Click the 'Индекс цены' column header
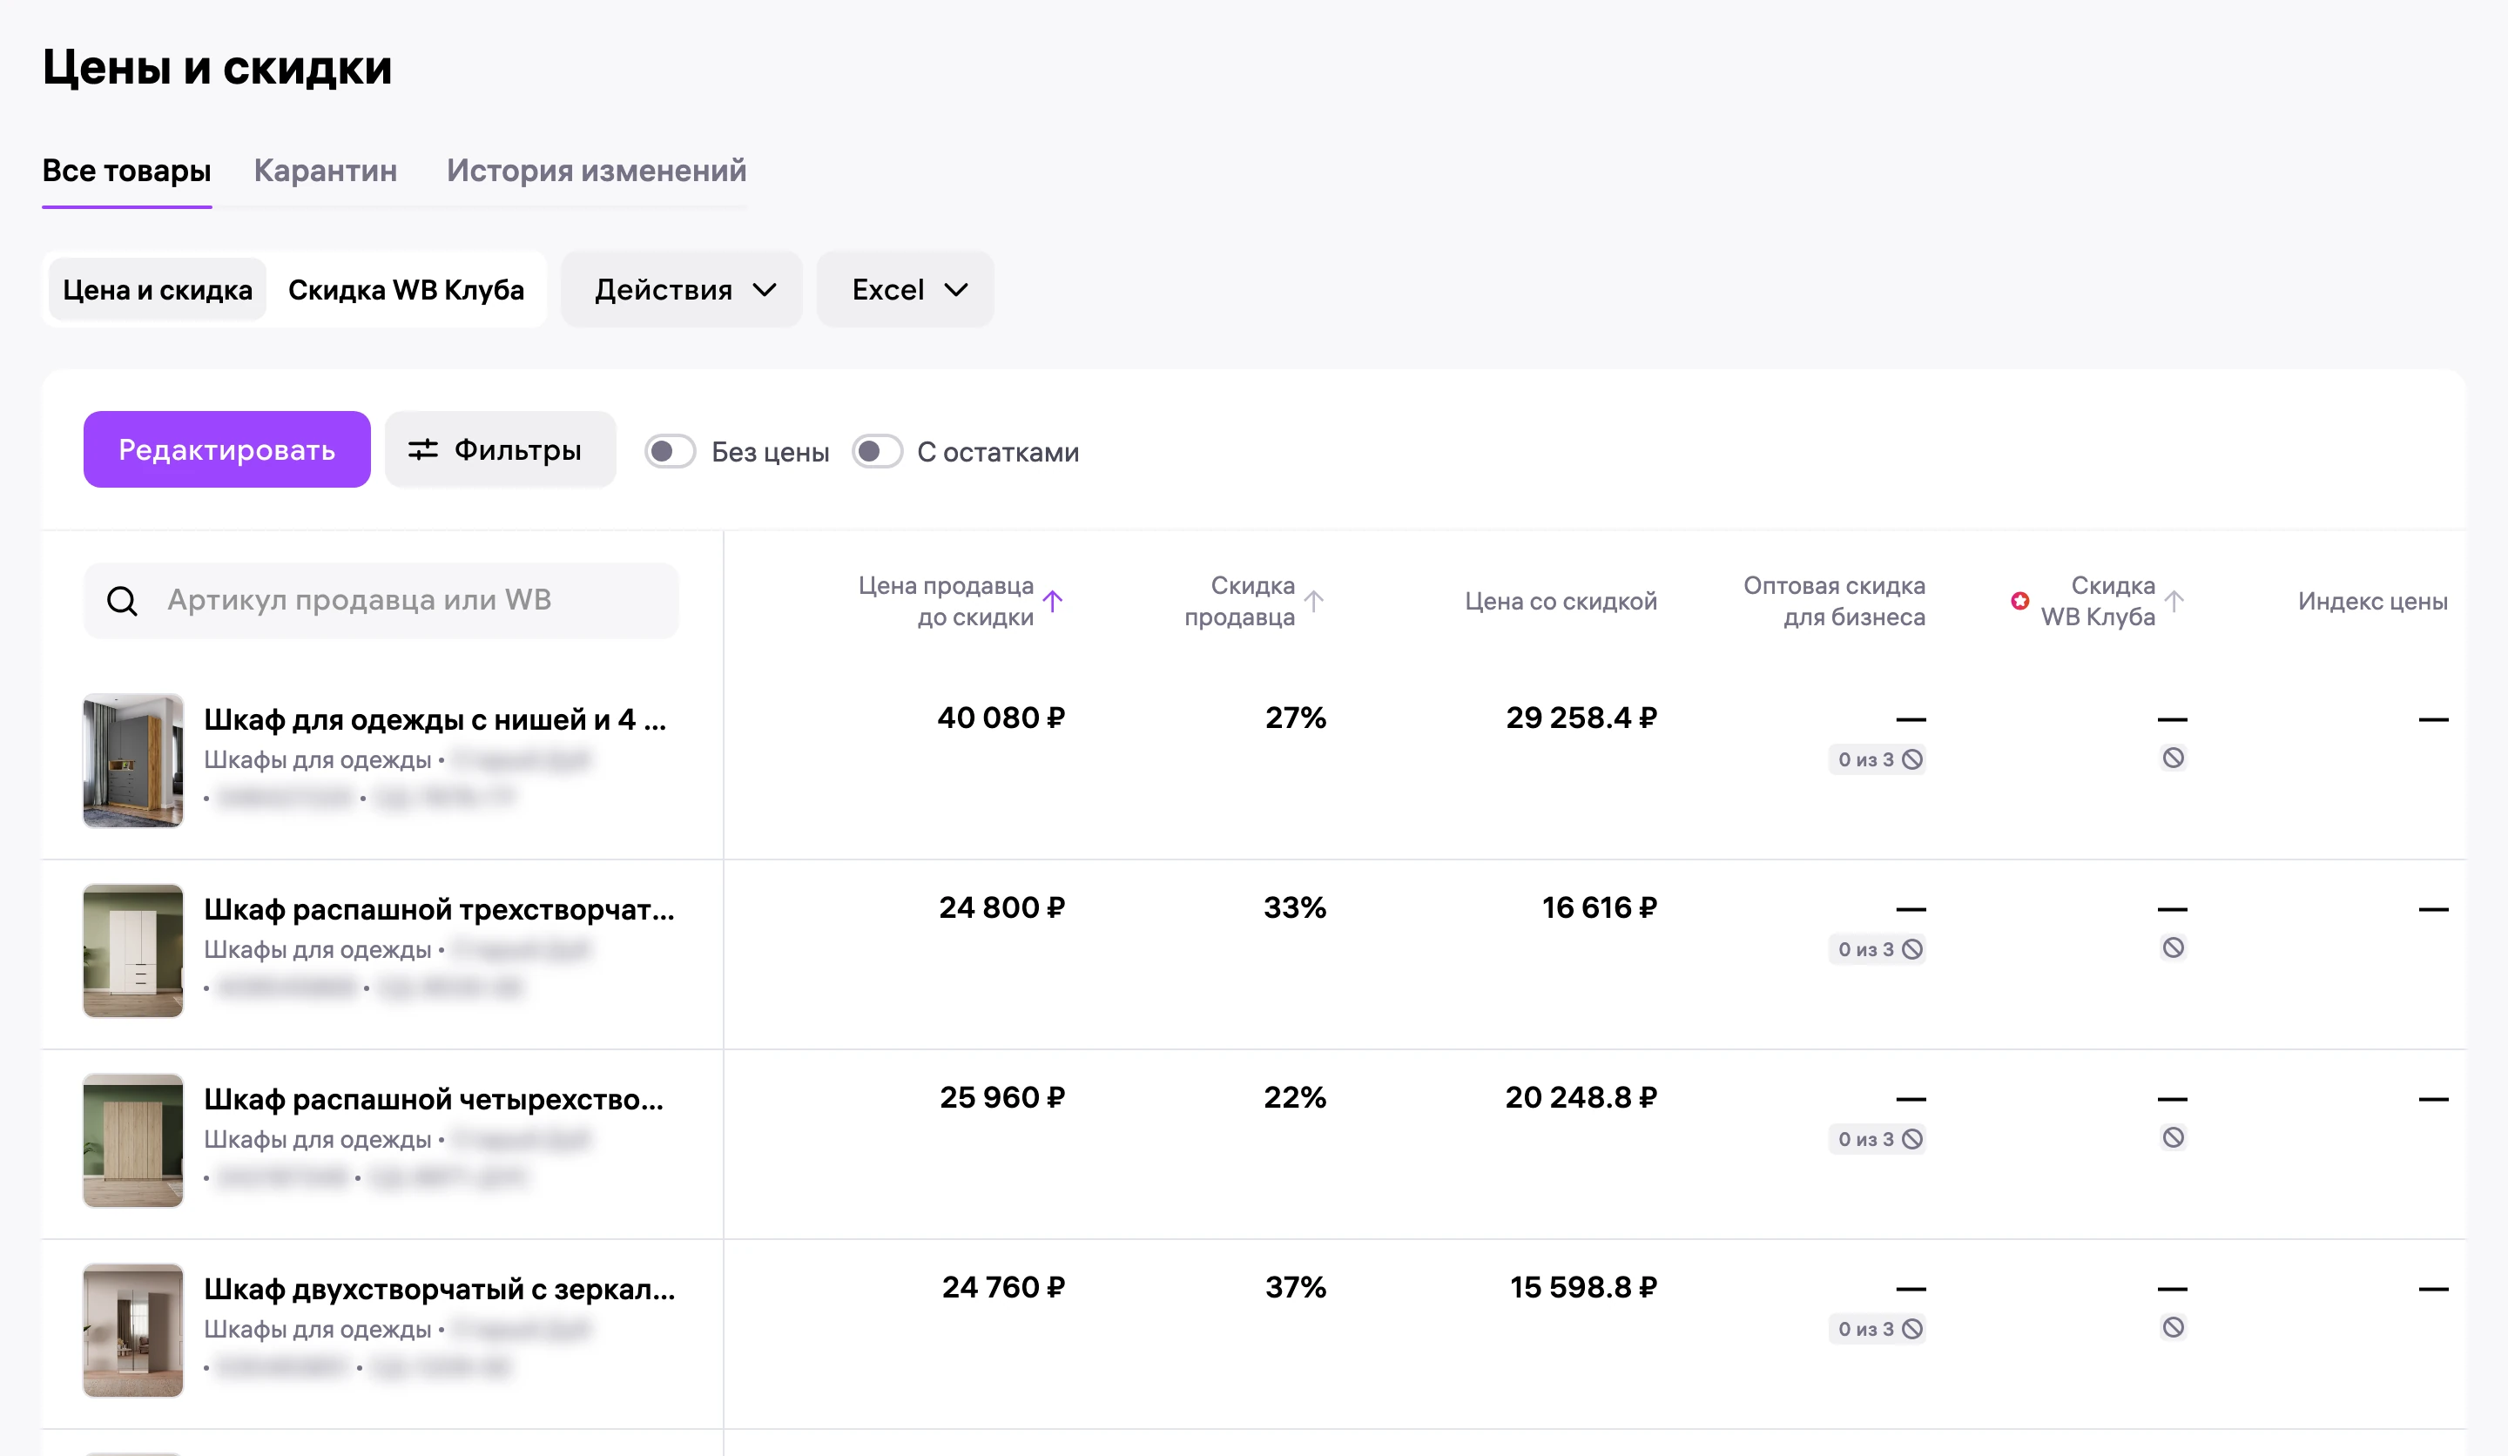 pos(2373,601)
